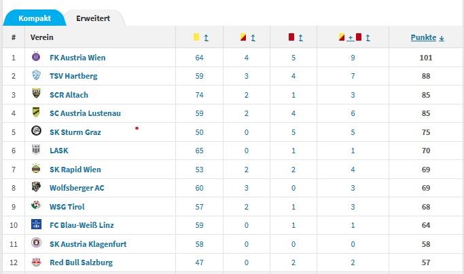Click the SK Rapid Wien crest

(36, 168)
